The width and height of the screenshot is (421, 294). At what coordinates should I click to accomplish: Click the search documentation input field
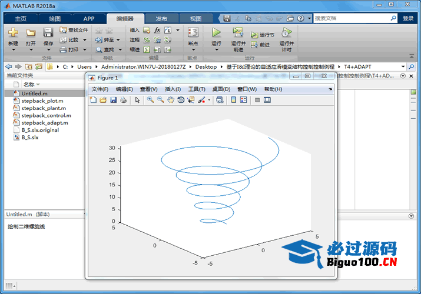352,18
